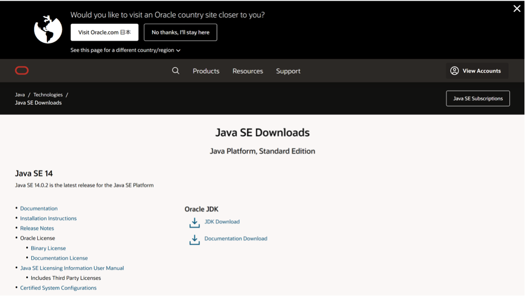
Task: Open the Documentation link
Action: click(x=39, y=208)
